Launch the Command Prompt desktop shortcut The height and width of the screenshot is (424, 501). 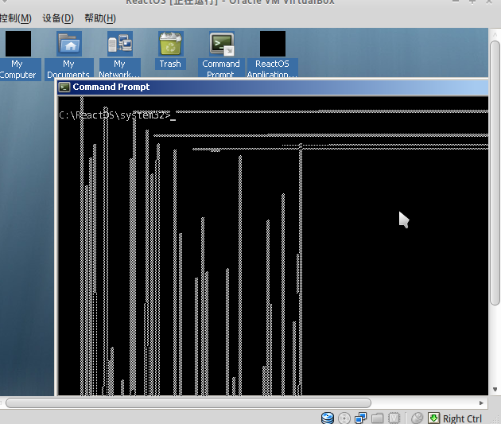pyautogui.click(x=222, y=44)
